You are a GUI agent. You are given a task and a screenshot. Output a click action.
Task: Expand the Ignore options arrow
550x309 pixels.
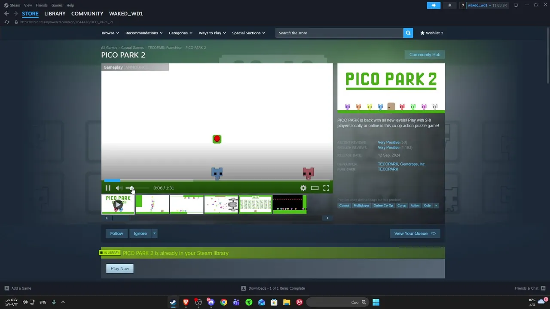tap(155, 233)
